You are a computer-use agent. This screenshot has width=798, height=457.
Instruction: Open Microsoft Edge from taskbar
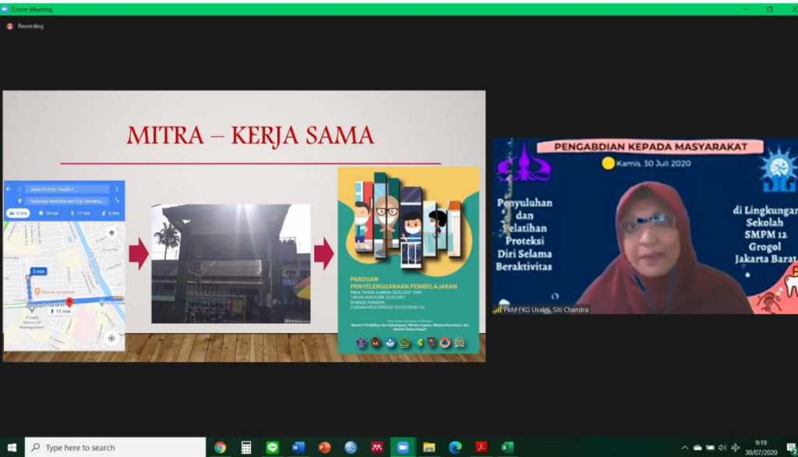(x=455, y=448)
